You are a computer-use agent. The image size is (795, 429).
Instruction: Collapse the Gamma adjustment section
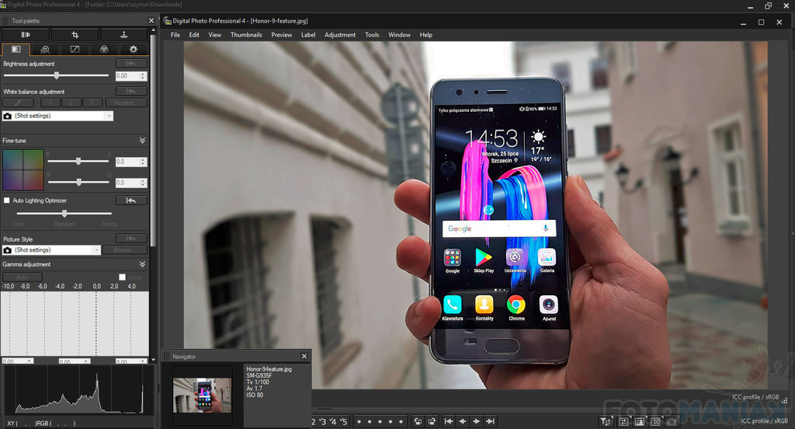click(x=142, y=264)
